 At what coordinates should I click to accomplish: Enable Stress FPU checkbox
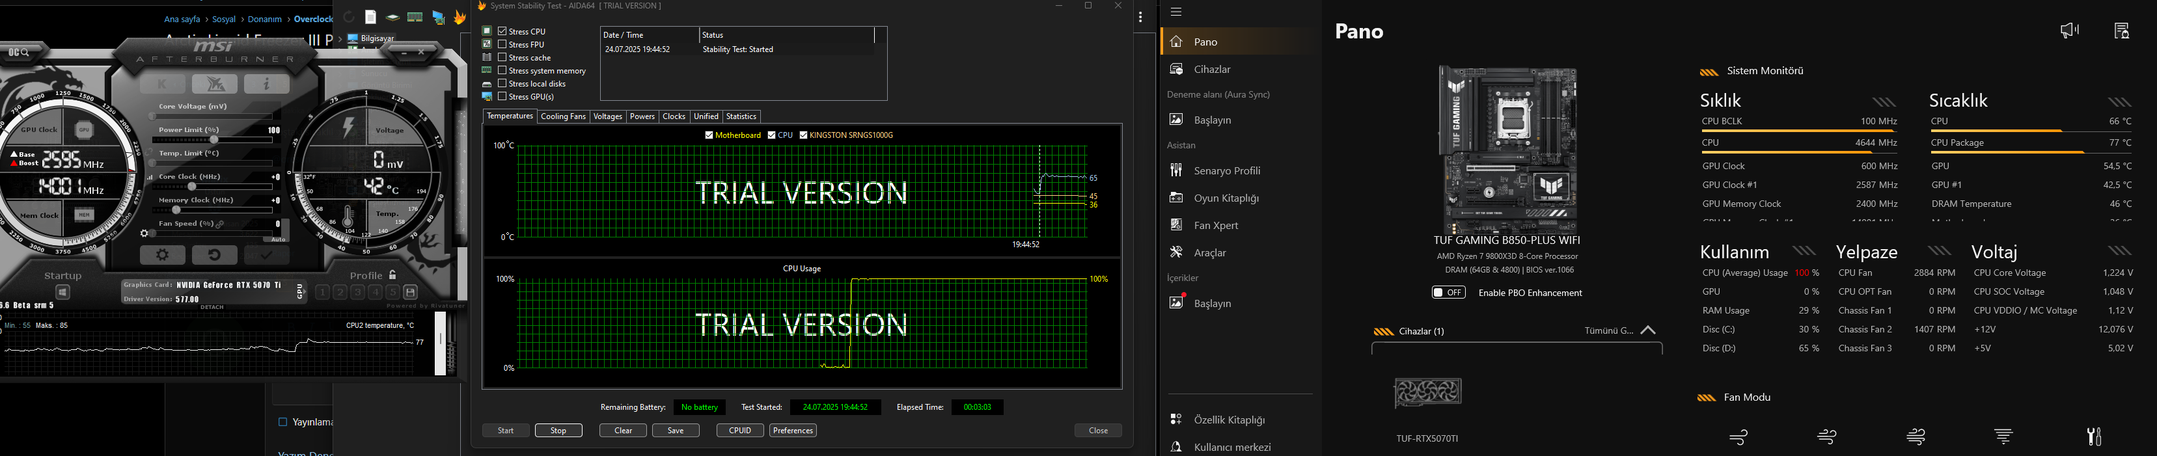[502, 44]
